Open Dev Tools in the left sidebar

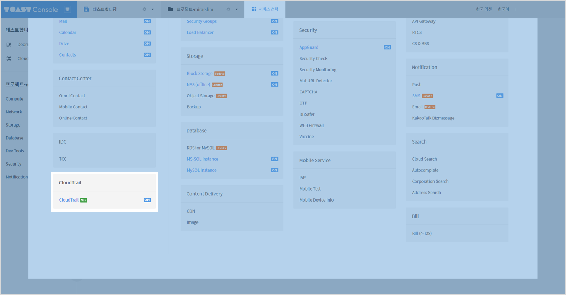pyautogui.click(x=15, y=151)
